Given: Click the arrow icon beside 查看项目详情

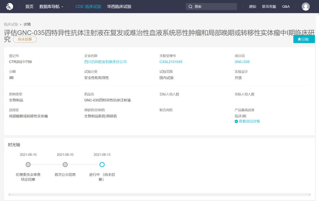Looking at the screenshot, I should click(236, 121).
